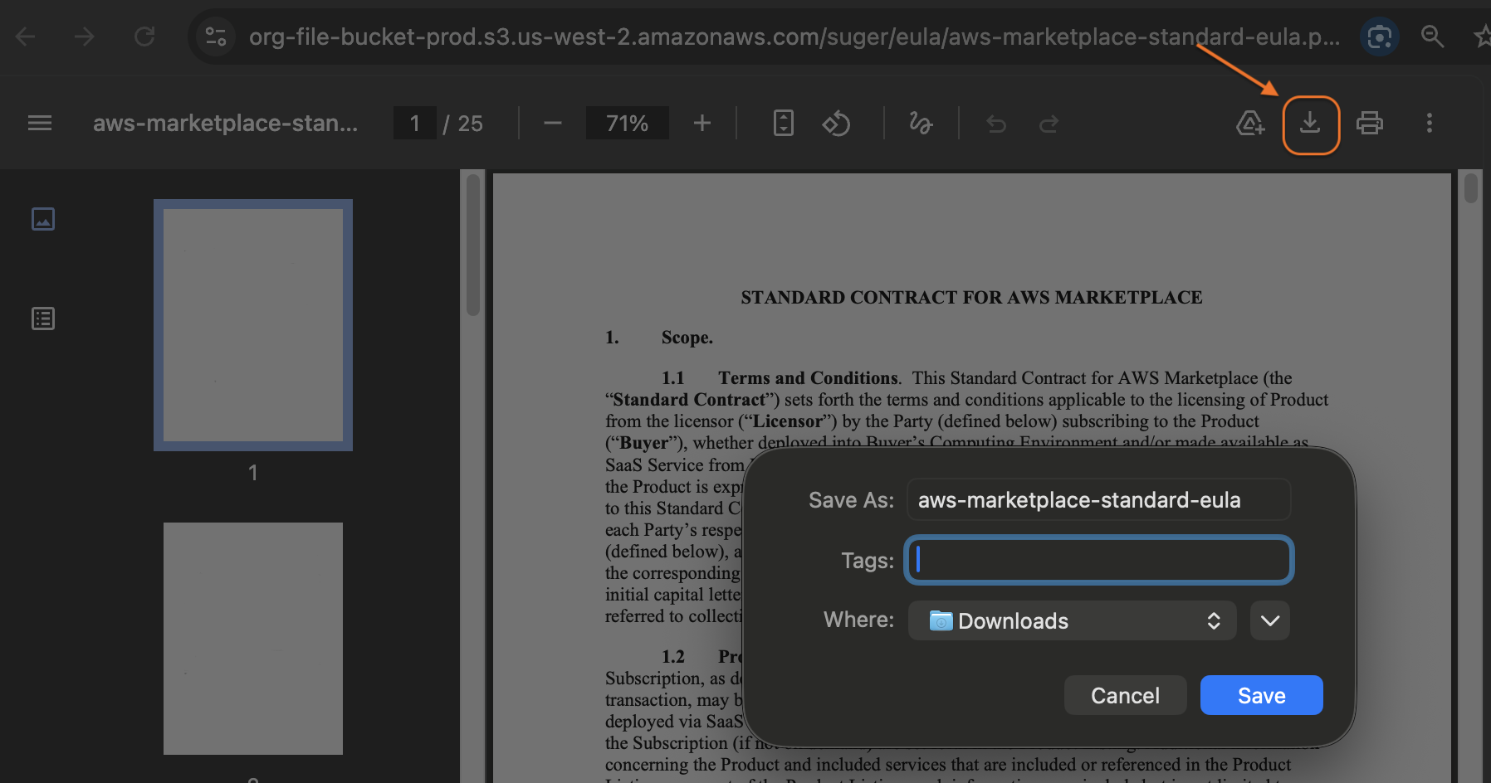The width and height of the screenshot is (1491, 783).
Task: Zoom out the PDF with minus button
Action: coord(553,124)
